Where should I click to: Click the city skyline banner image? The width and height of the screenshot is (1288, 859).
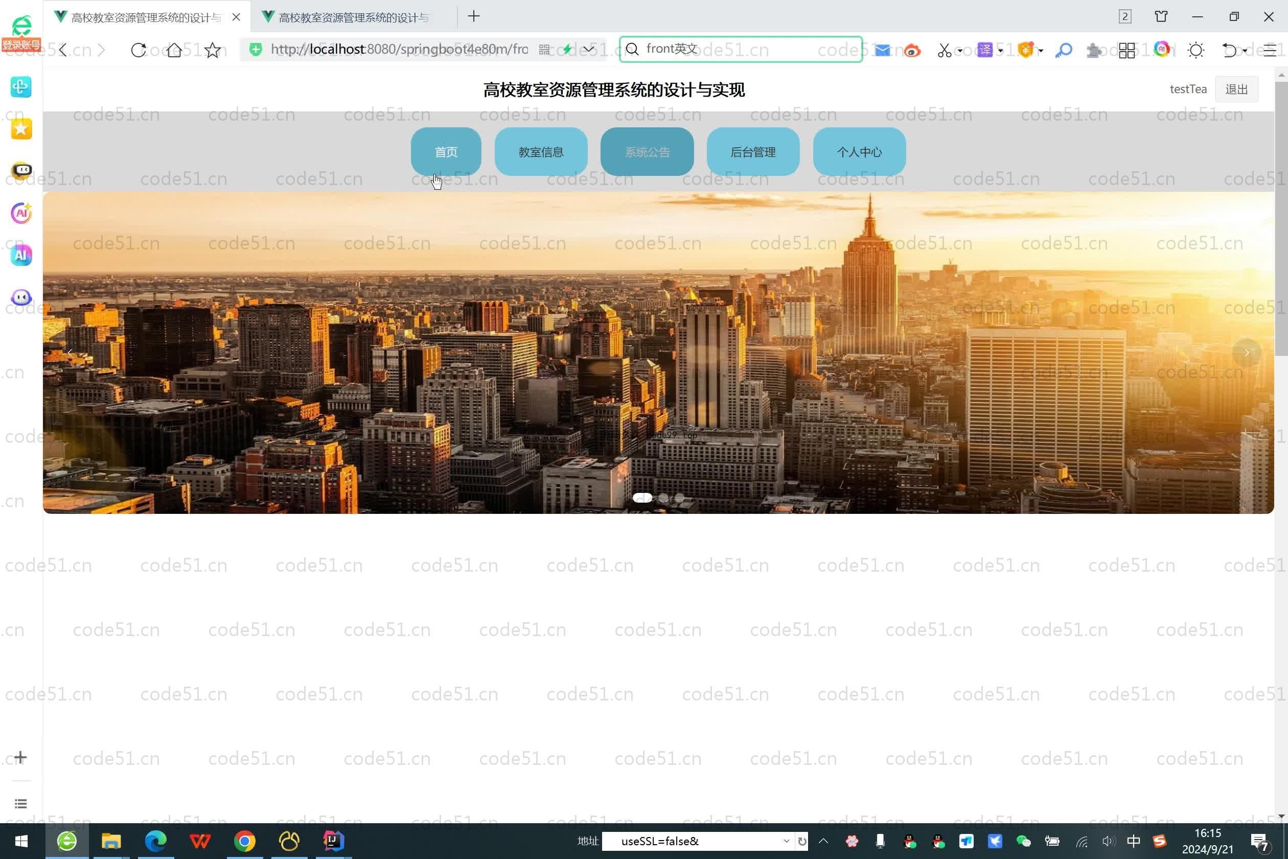pyautogui.click(x=658, y=353)
